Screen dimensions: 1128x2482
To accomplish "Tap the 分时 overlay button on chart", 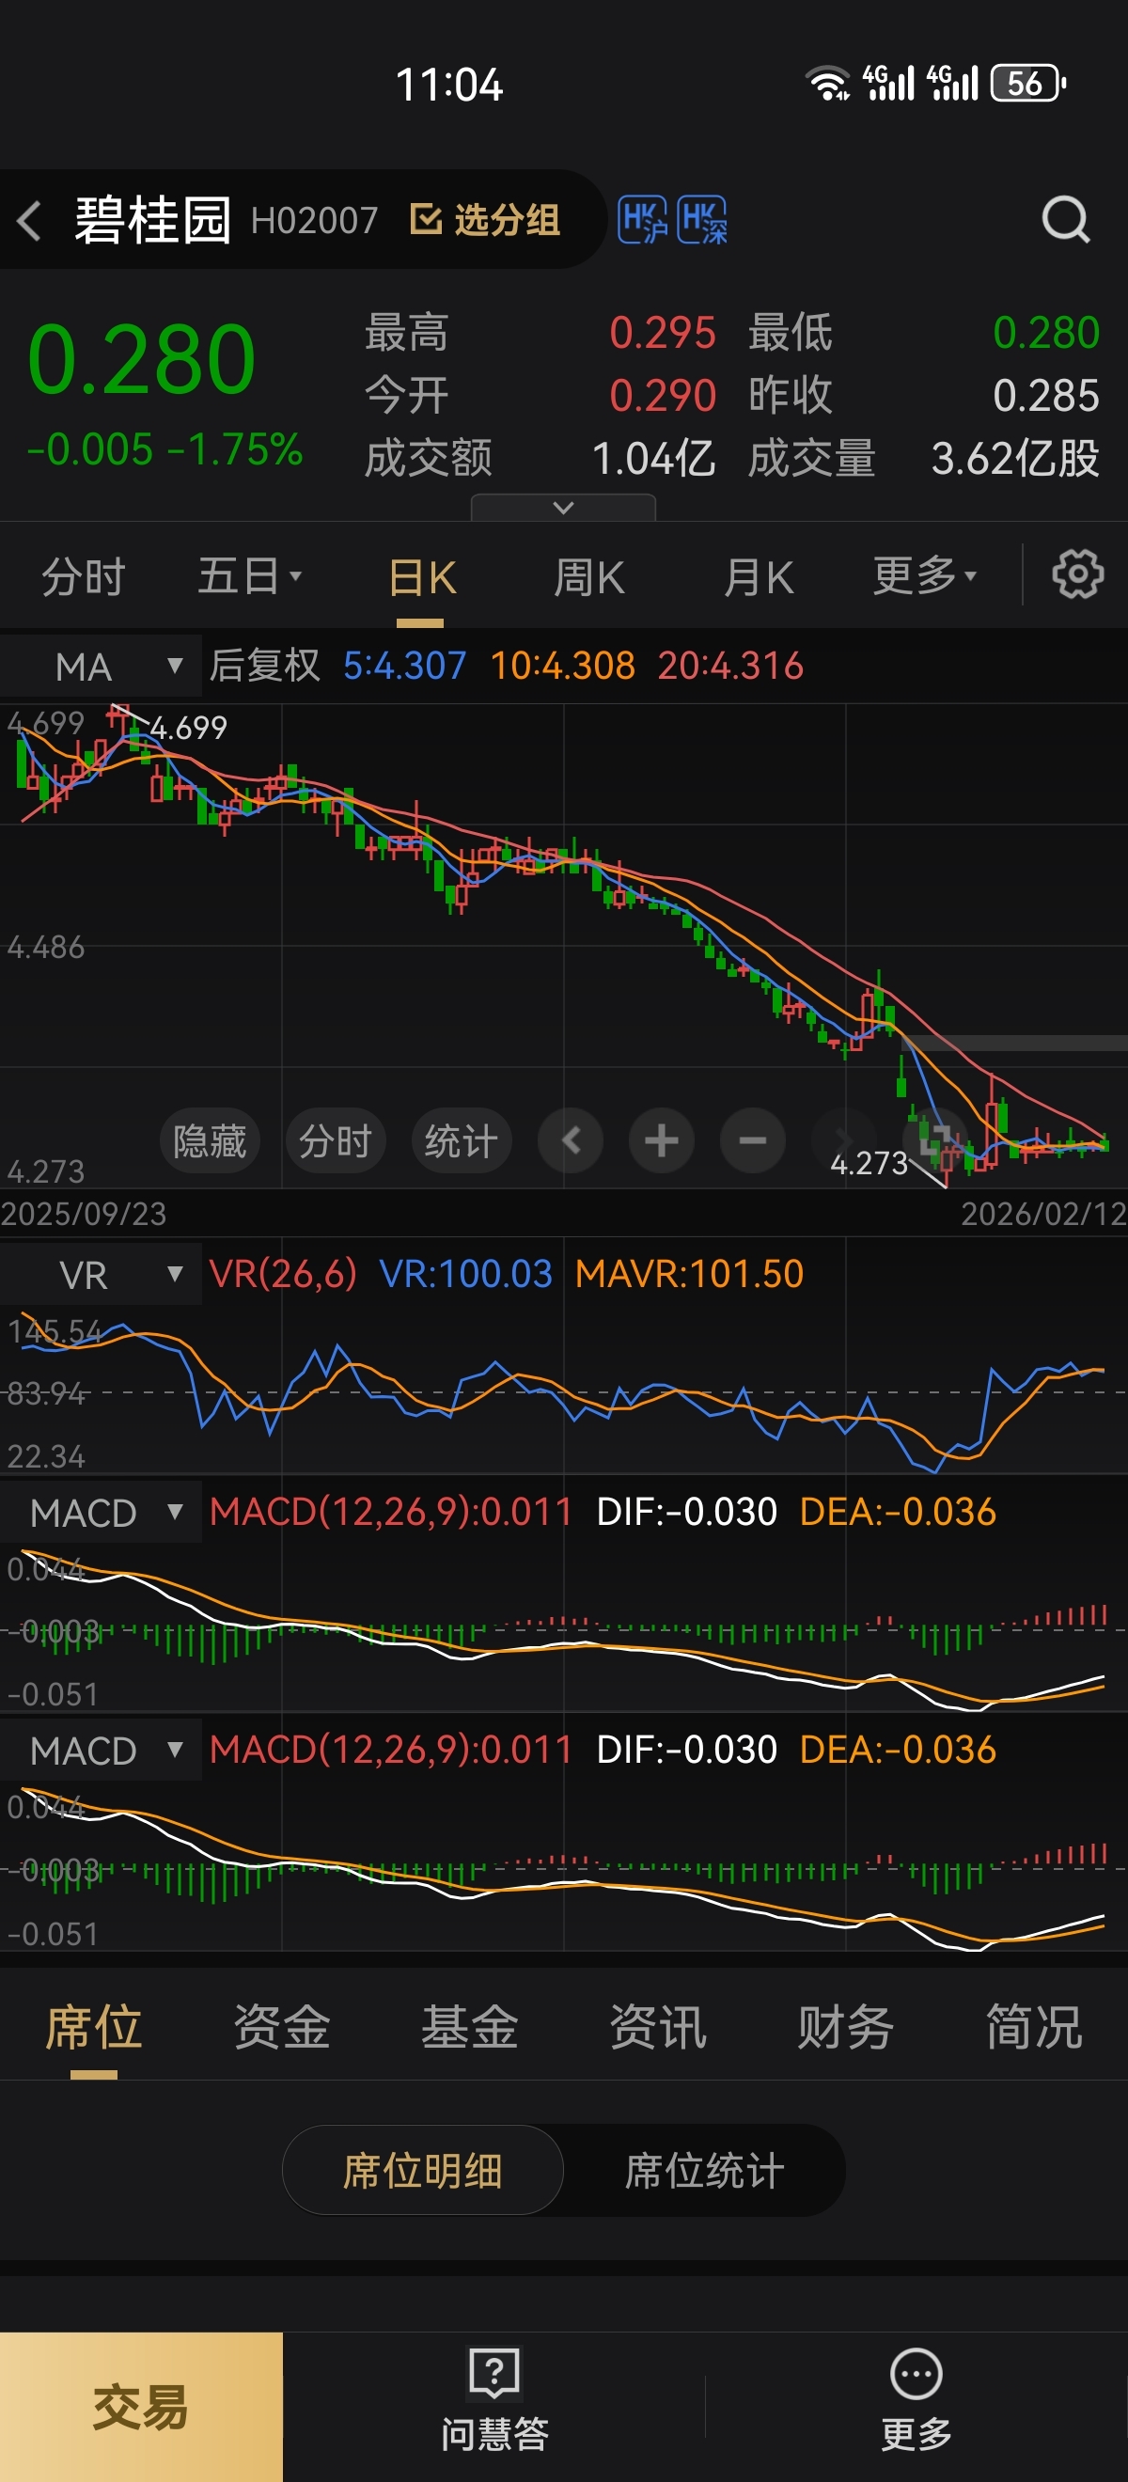I will pos(336,1140).
